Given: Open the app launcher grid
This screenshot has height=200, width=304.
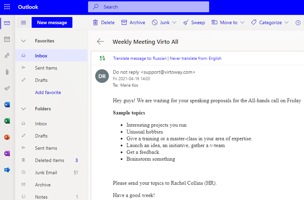Looking at the screenshot, I should 7,7.
